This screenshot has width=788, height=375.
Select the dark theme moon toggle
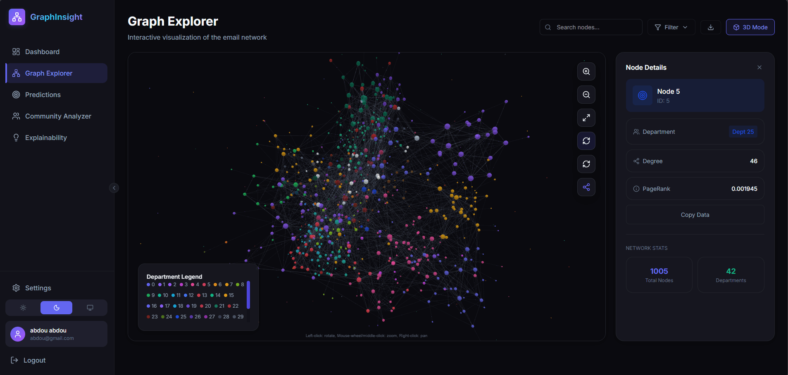[x=56, y=308]
